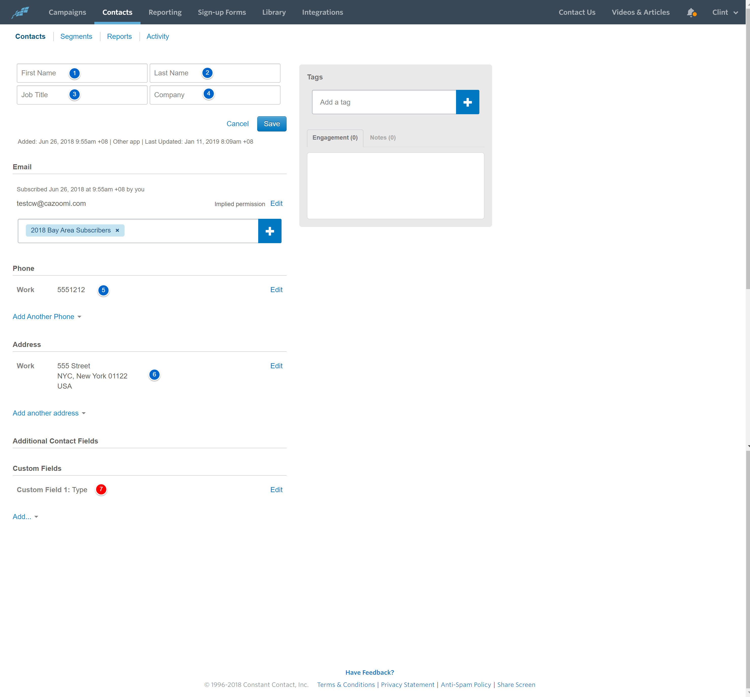This screenshot has height=697, width=750.
Task: Switch to the Notes (0) tab
Action: 382,138
